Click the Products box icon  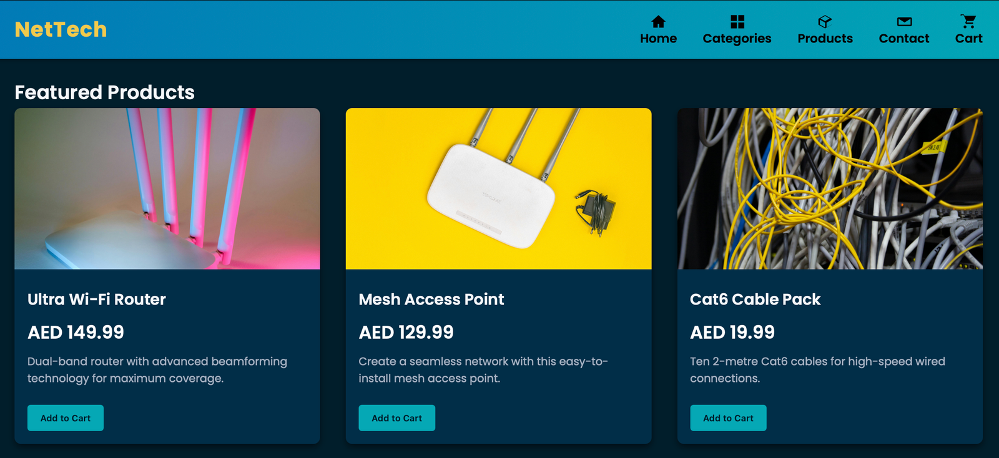pos(825,22)
